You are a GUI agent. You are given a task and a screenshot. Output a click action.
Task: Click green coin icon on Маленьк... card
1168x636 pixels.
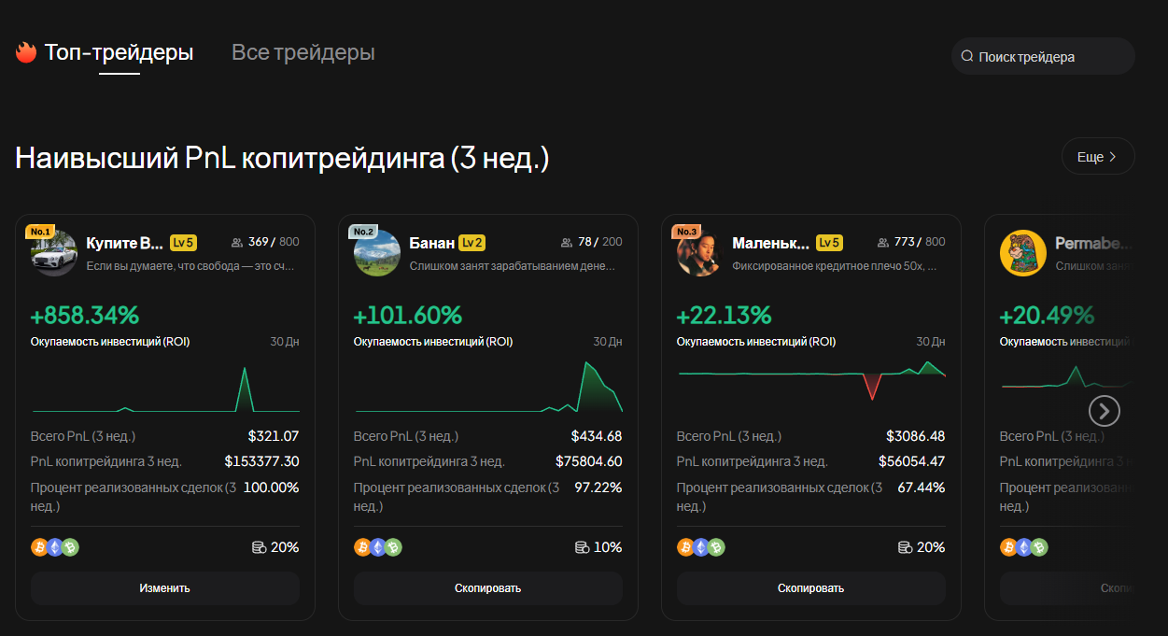point(716,547)
